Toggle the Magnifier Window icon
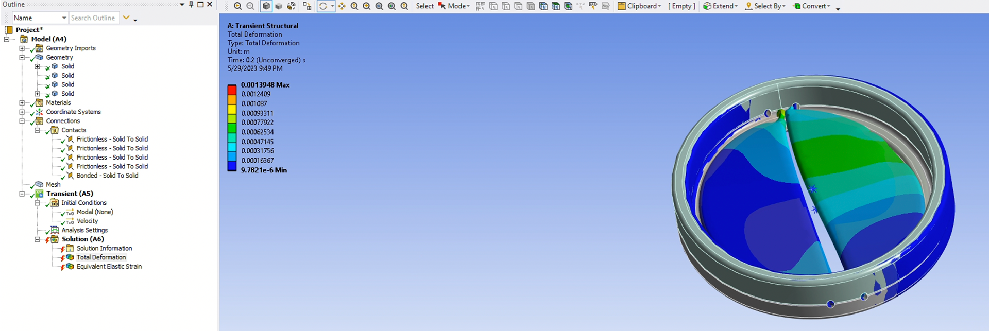989x331 pixels. (392, 6)
